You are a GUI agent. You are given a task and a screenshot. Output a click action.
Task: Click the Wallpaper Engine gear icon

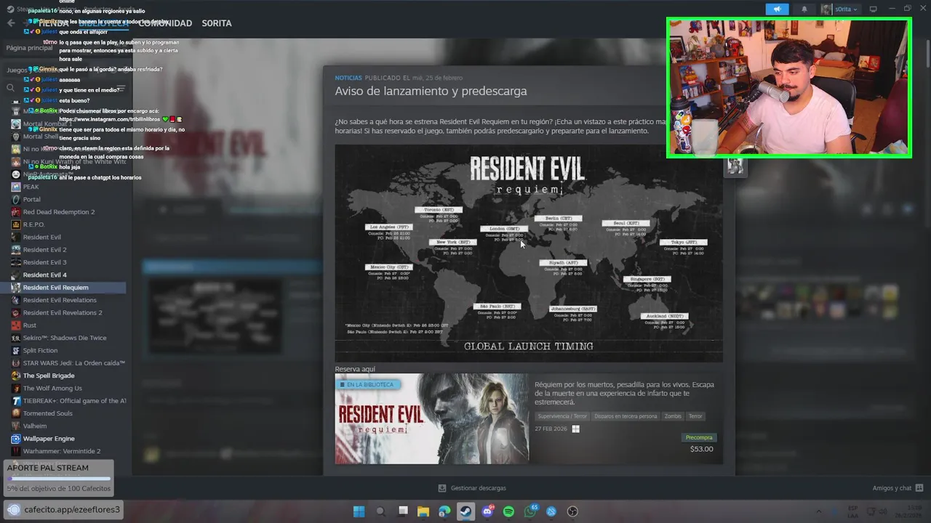click(x=16, y=439)
